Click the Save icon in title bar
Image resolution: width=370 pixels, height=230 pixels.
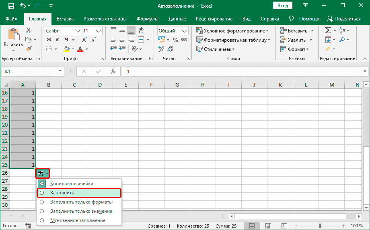pos(11,6)
